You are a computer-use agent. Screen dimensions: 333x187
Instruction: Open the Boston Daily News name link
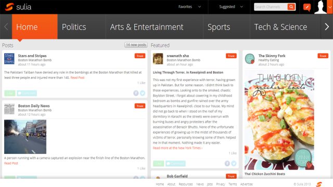click(34, 106)
